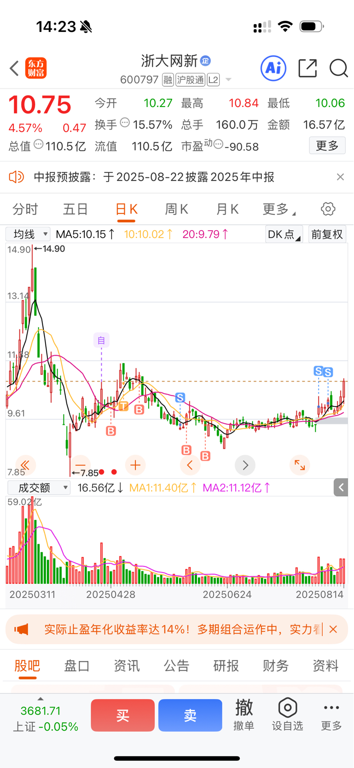Tap the 融 margin badge
354x768 pixels.
pos(168,80)
